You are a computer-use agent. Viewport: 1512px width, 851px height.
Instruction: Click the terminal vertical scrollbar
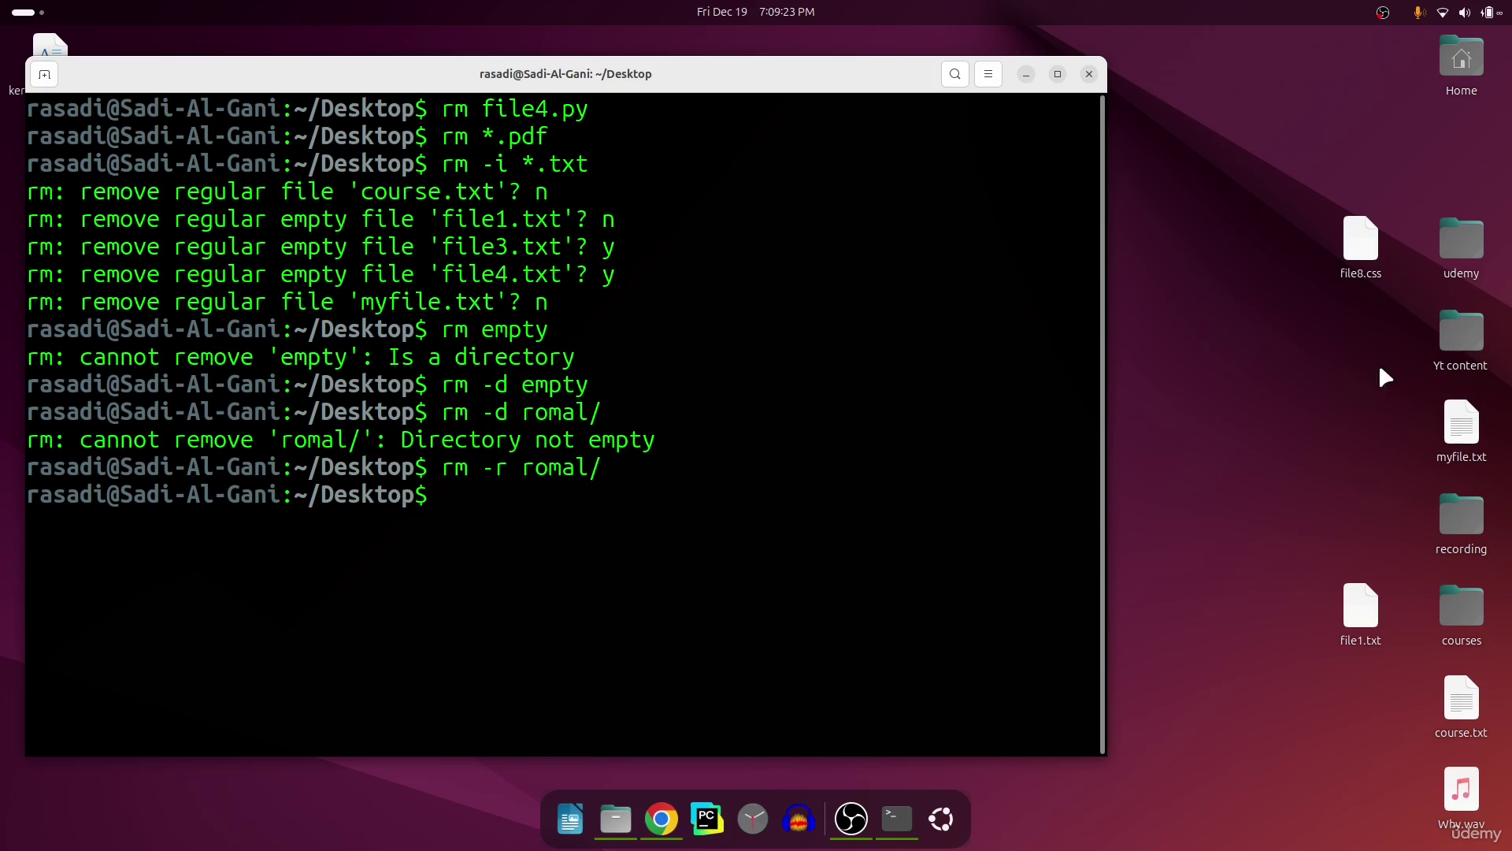coord(1102,424)
